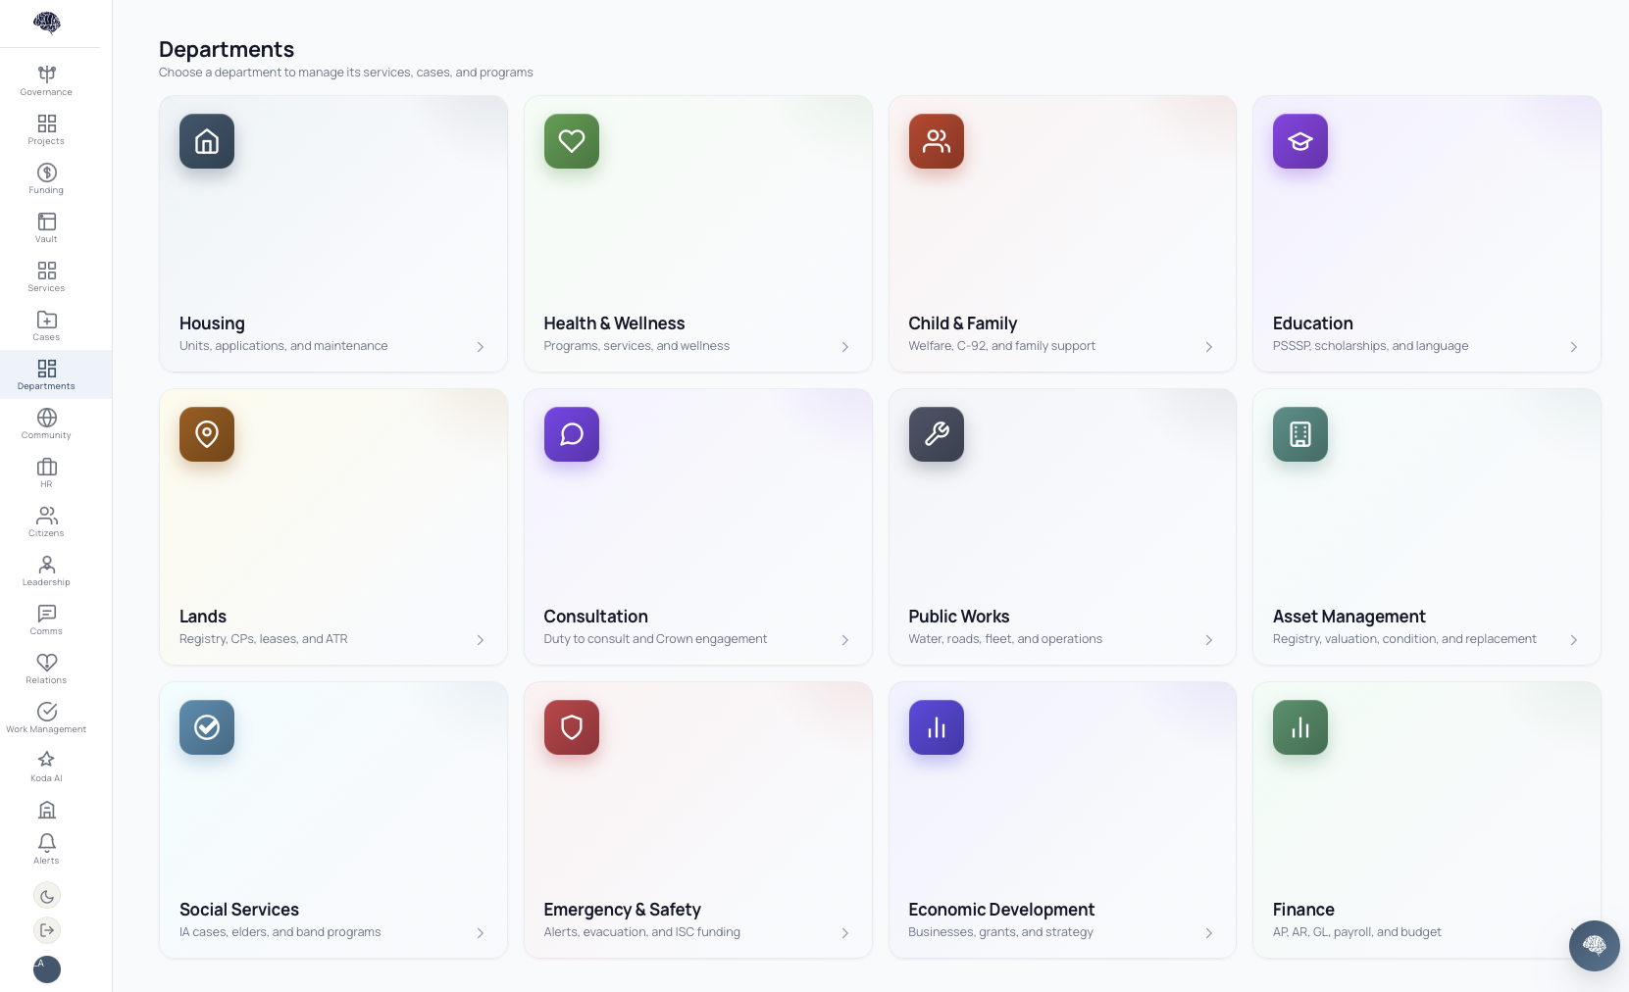Screen dimensions: 1629x992
Task: Open Leadership sidebar item
Action: (x=46, y=570)
